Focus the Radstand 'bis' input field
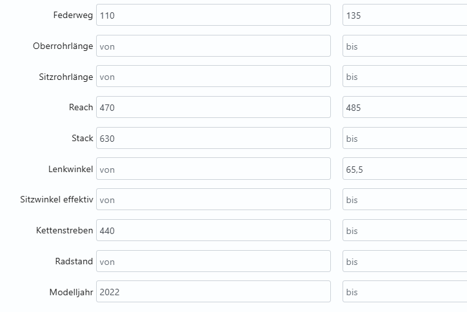This screenshot has height=312, width=467. pos(404,261)
